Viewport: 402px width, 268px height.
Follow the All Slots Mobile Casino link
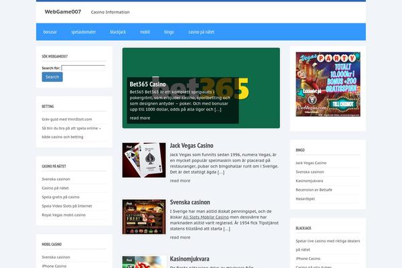tap(206, 217)
